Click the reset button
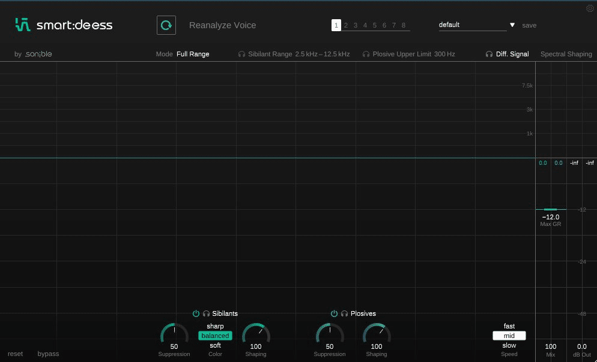This screenshot has height=362, width=597. tap(15, 354)
